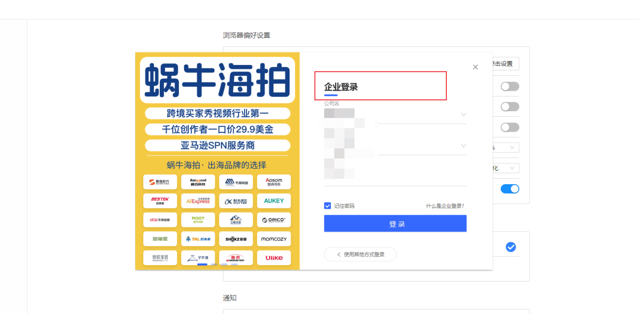The image size is (639, 314).
Task: Click the 亚马逊SPN服务商 slogan pill
Action: tap(218, 145)
